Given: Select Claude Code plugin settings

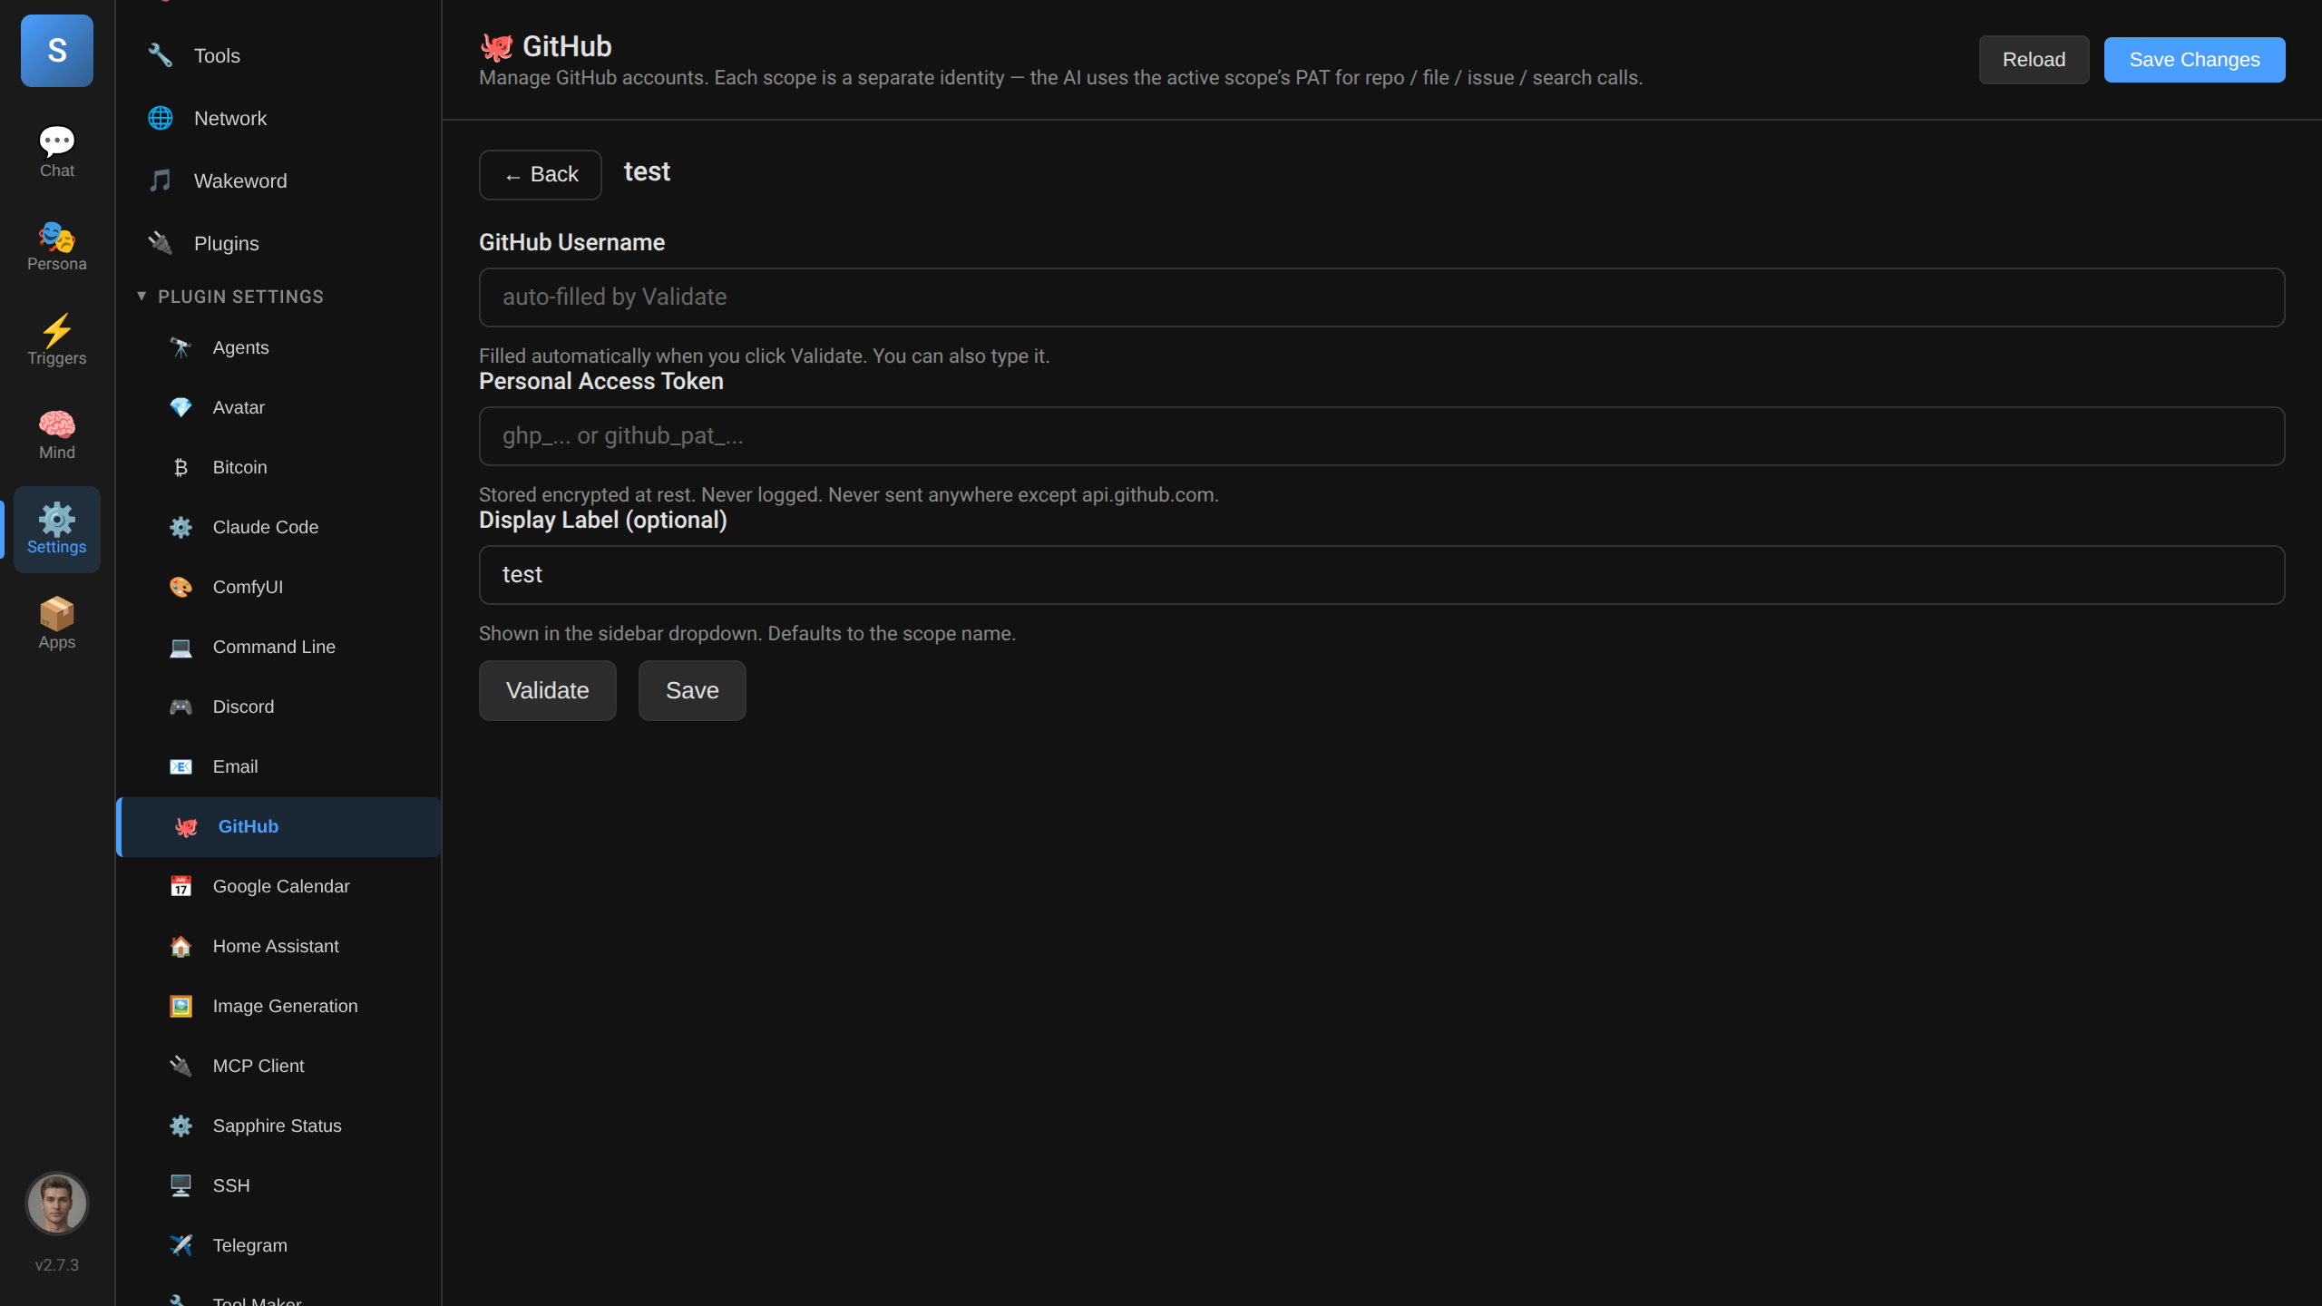Looking at the screenshot, I should [278, 527].
